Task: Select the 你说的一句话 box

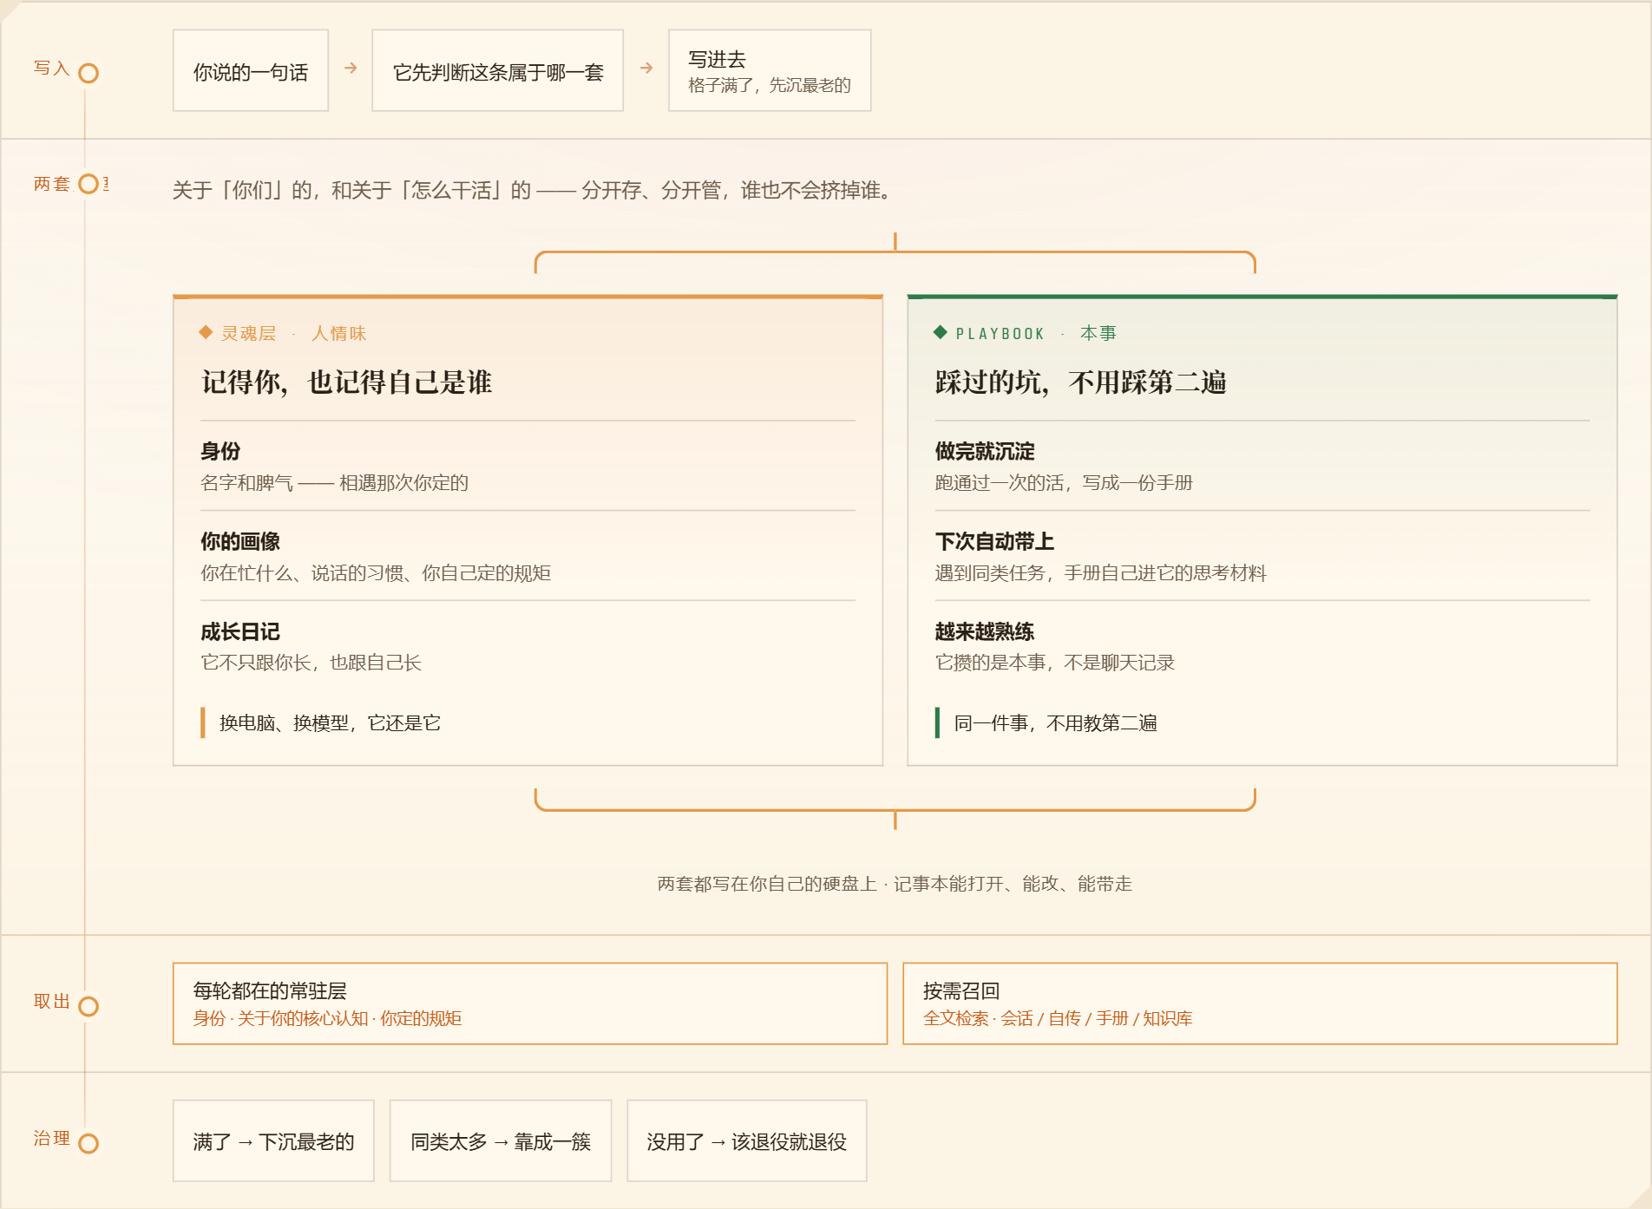Action: [x=251, y=71]
